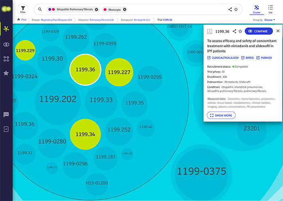Select the 1199-0324 bubble
The height and width of the screenshot is (201, 283).
coord(25,78)
